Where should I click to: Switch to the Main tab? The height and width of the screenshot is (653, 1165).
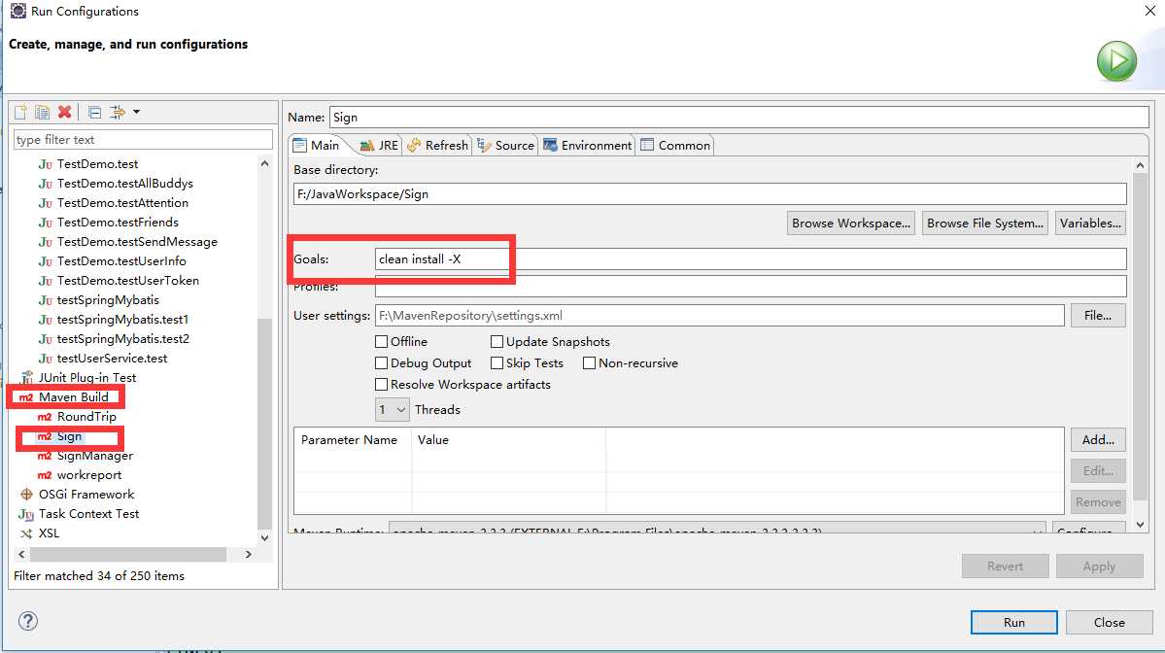click(318, 146)
